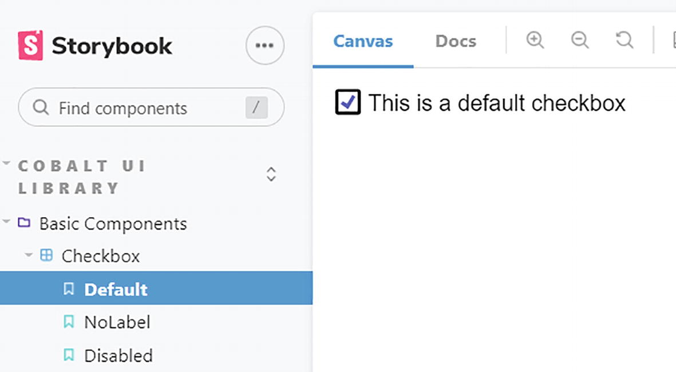Select the Canvas tab
This screenshot has width=676, height=372.
363,41
